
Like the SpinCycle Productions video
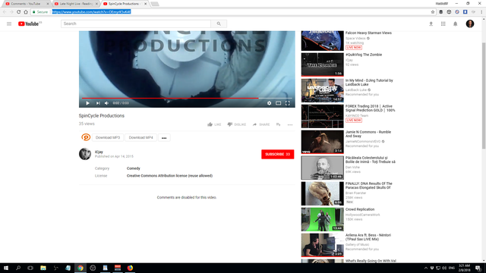[214, 124]
